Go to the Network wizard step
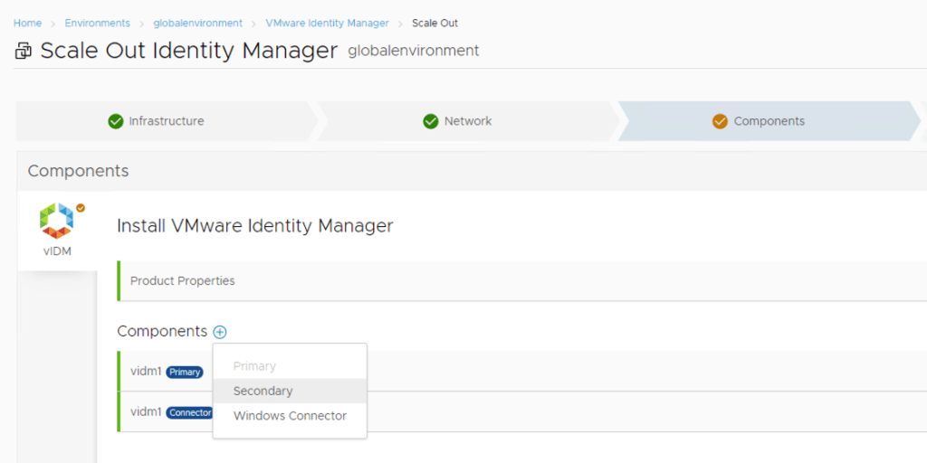Image resolution: width=927 pixels, height=463 pixels. [x=467, y=121]
